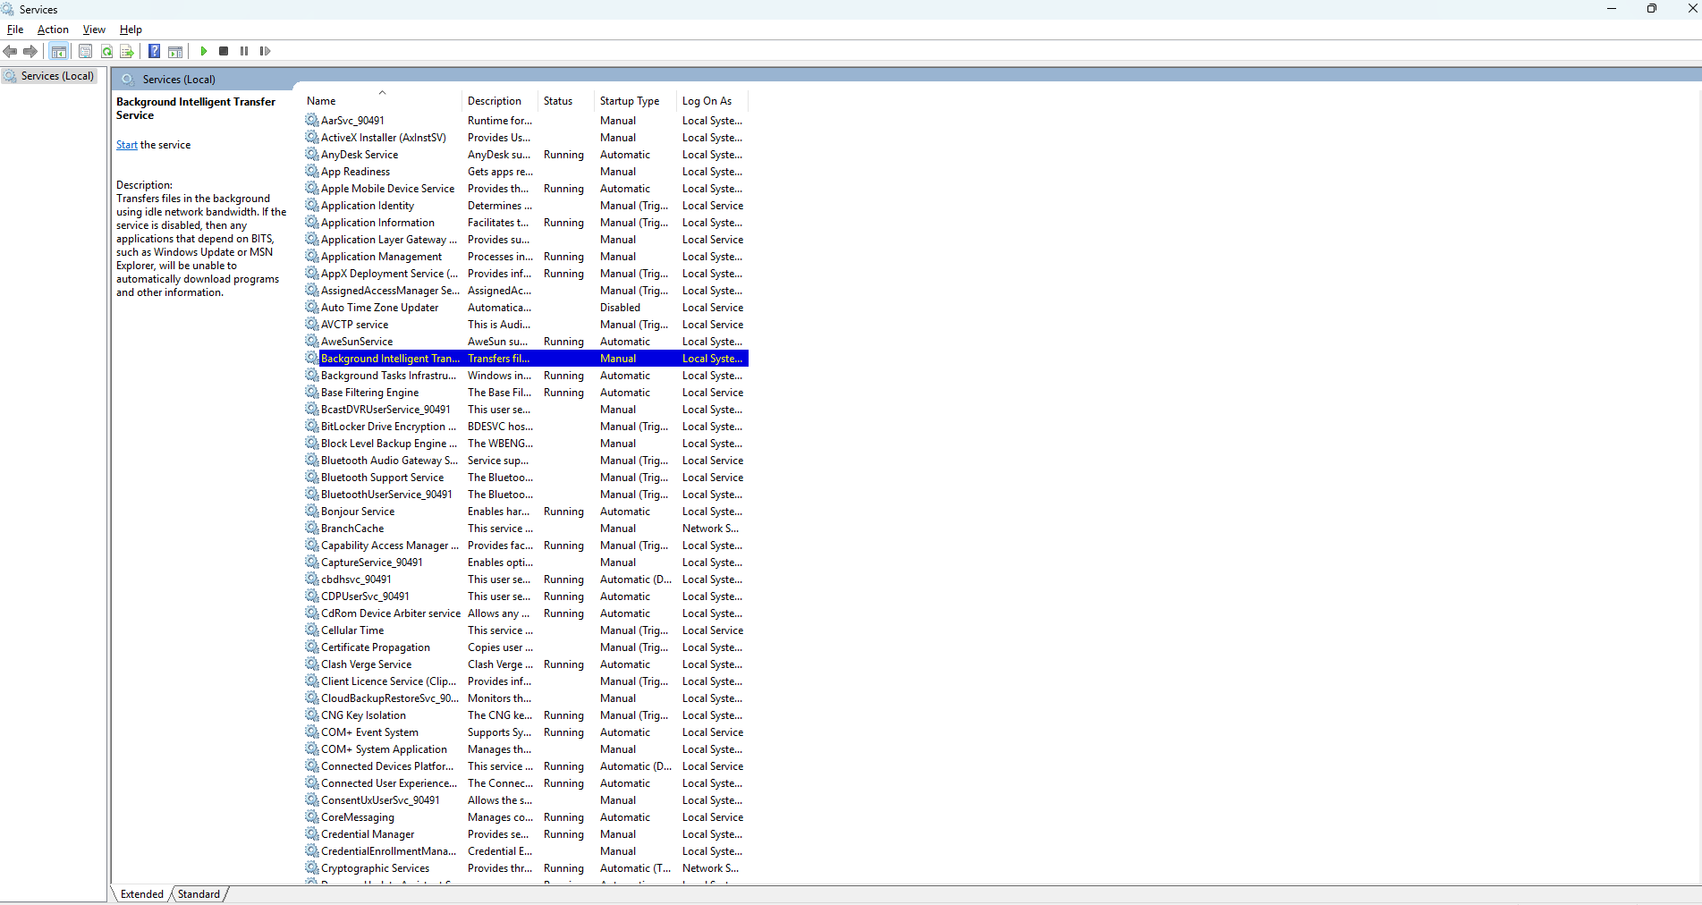Screen dimensions: 1702x905
Task: Open Help using the blue question mark icon
Action: (x=154, y=51)
